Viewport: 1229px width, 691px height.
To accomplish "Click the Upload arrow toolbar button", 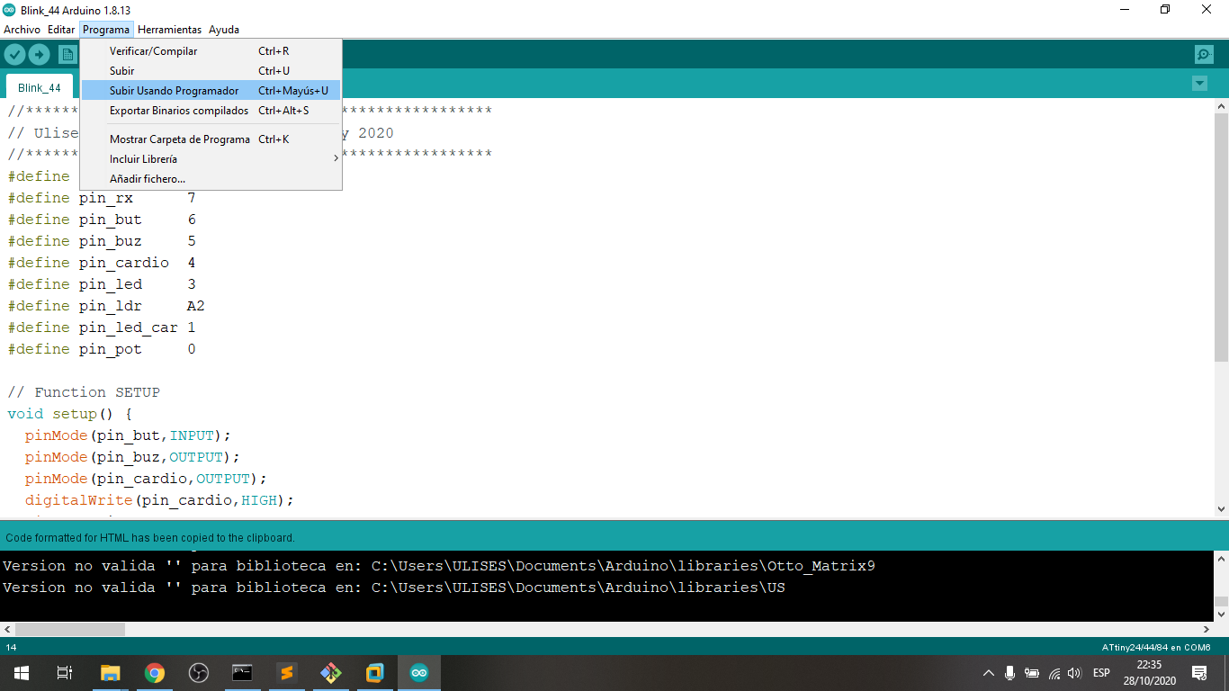I will [x=39, y=54].
